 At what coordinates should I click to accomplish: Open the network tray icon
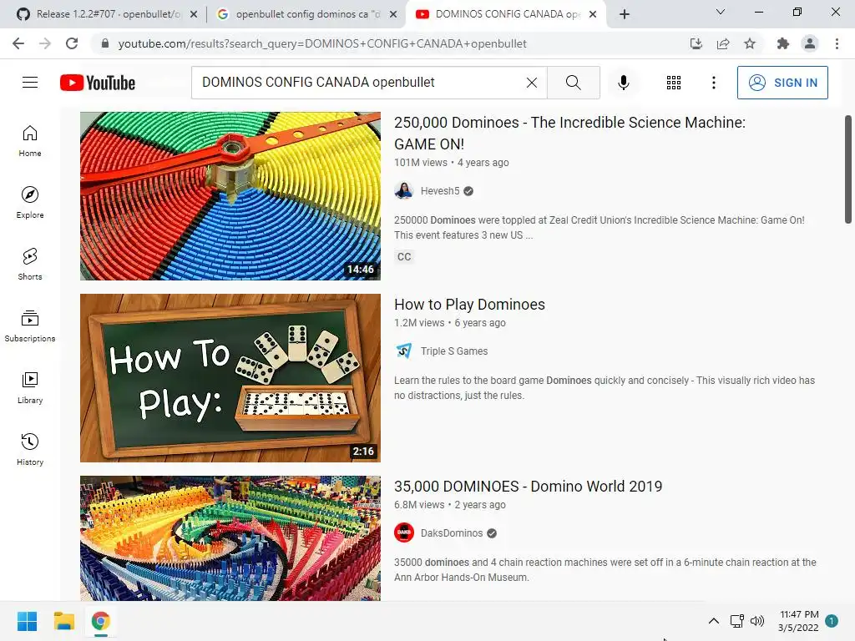point(736,621)
